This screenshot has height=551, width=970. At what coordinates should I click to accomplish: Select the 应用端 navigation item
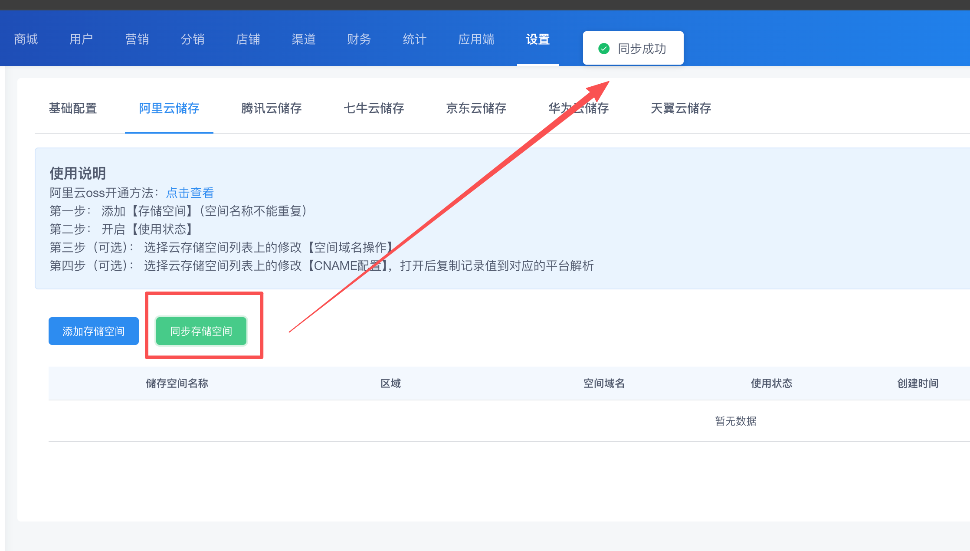click(x=476, y=39)
